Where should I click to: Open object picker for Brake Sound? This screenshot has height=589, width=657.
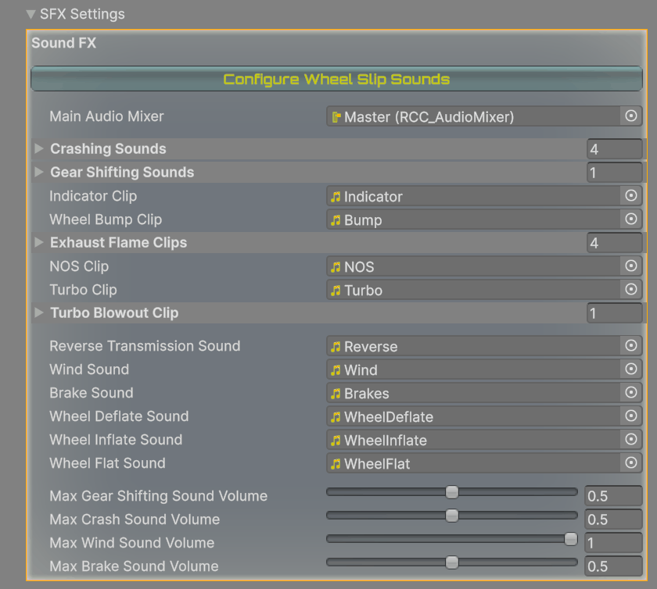click(631, 392)
